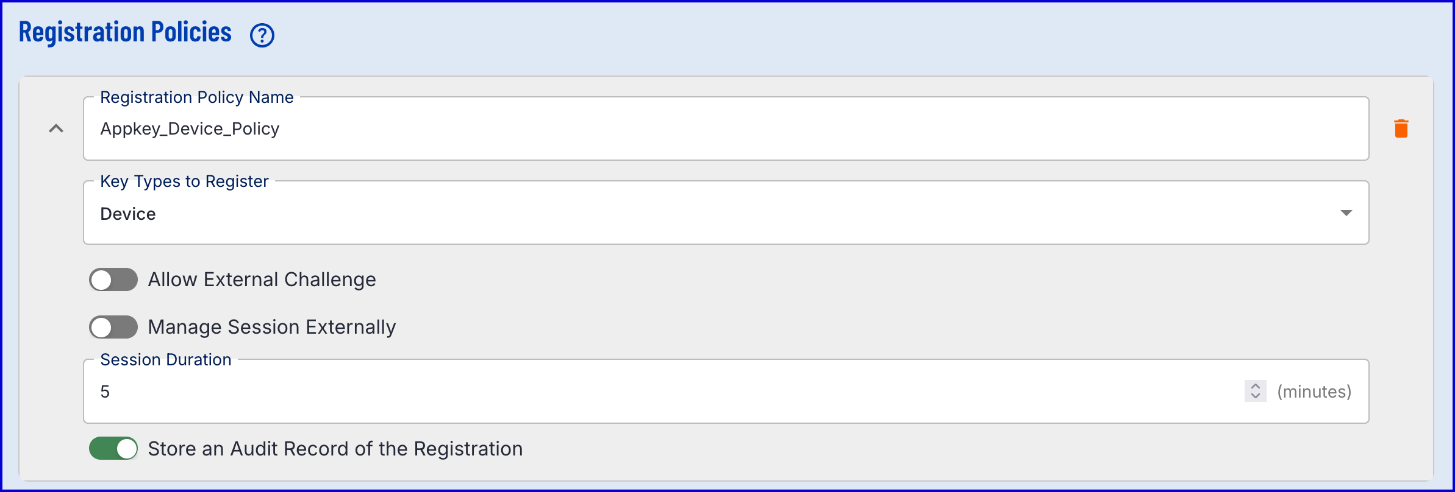This screenshot has height=492, width=1455.
Task: Click the Allow External Challenge label text
Action: 262,279
